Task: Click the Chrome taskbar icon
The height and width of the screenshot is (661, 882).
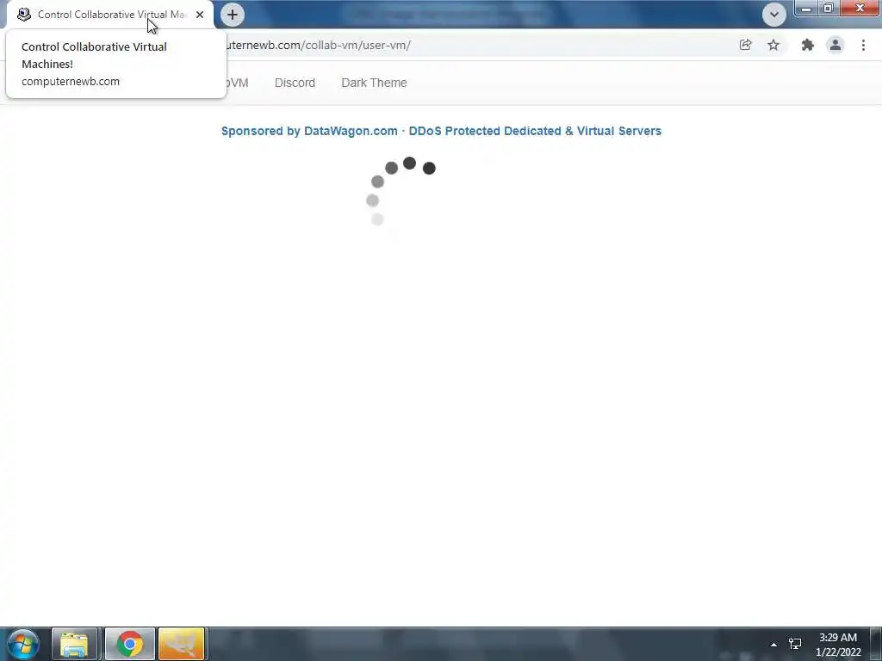Action: [130, 644]
